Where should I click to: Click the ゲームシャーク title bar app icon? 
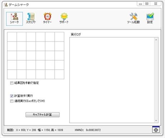pos(6,5)
